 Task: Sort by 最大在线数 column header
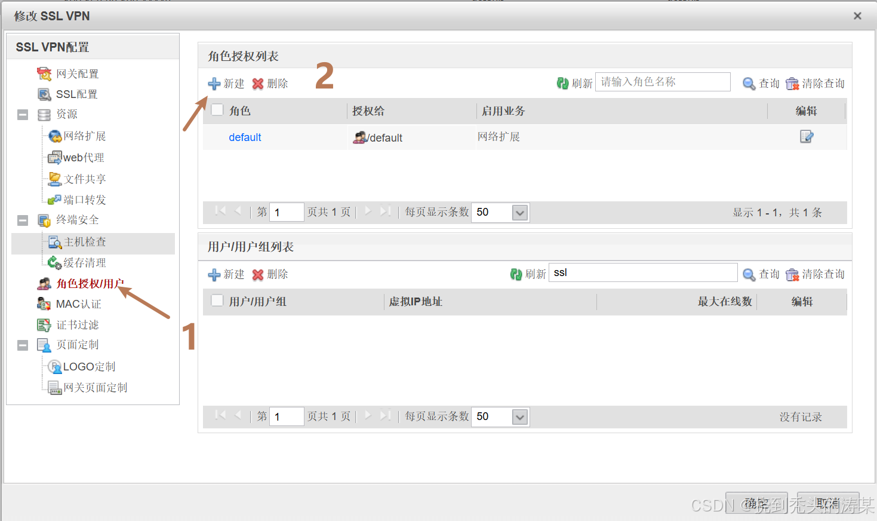[725, 302]
